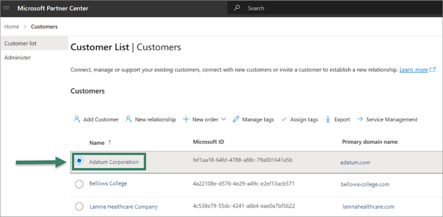Viewport: 443px width, 217px height.
Task: Click the search magnifier icon
Action: [x=237, y=8]
